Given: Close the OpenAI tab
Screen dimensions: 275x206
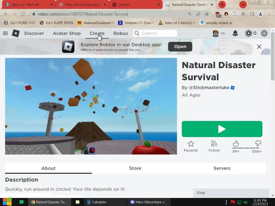Looking at the screenshot, I should click(158, 5).
